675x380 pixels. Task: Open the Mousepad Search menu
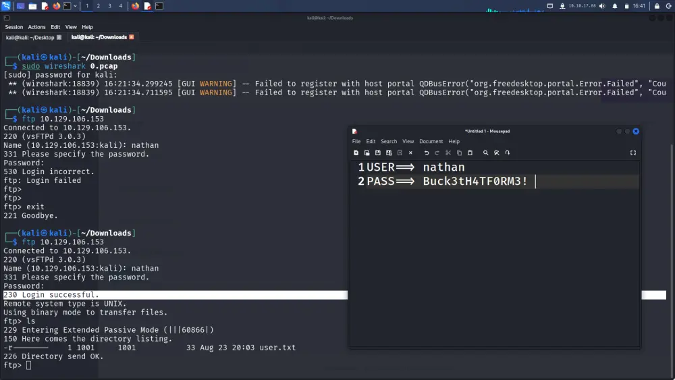click(x=389, y=141)
